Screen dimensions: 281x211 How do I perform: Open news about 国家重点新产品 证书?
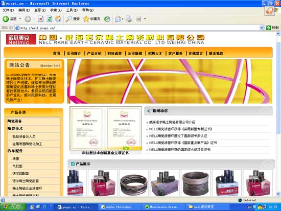click(183, 143)
